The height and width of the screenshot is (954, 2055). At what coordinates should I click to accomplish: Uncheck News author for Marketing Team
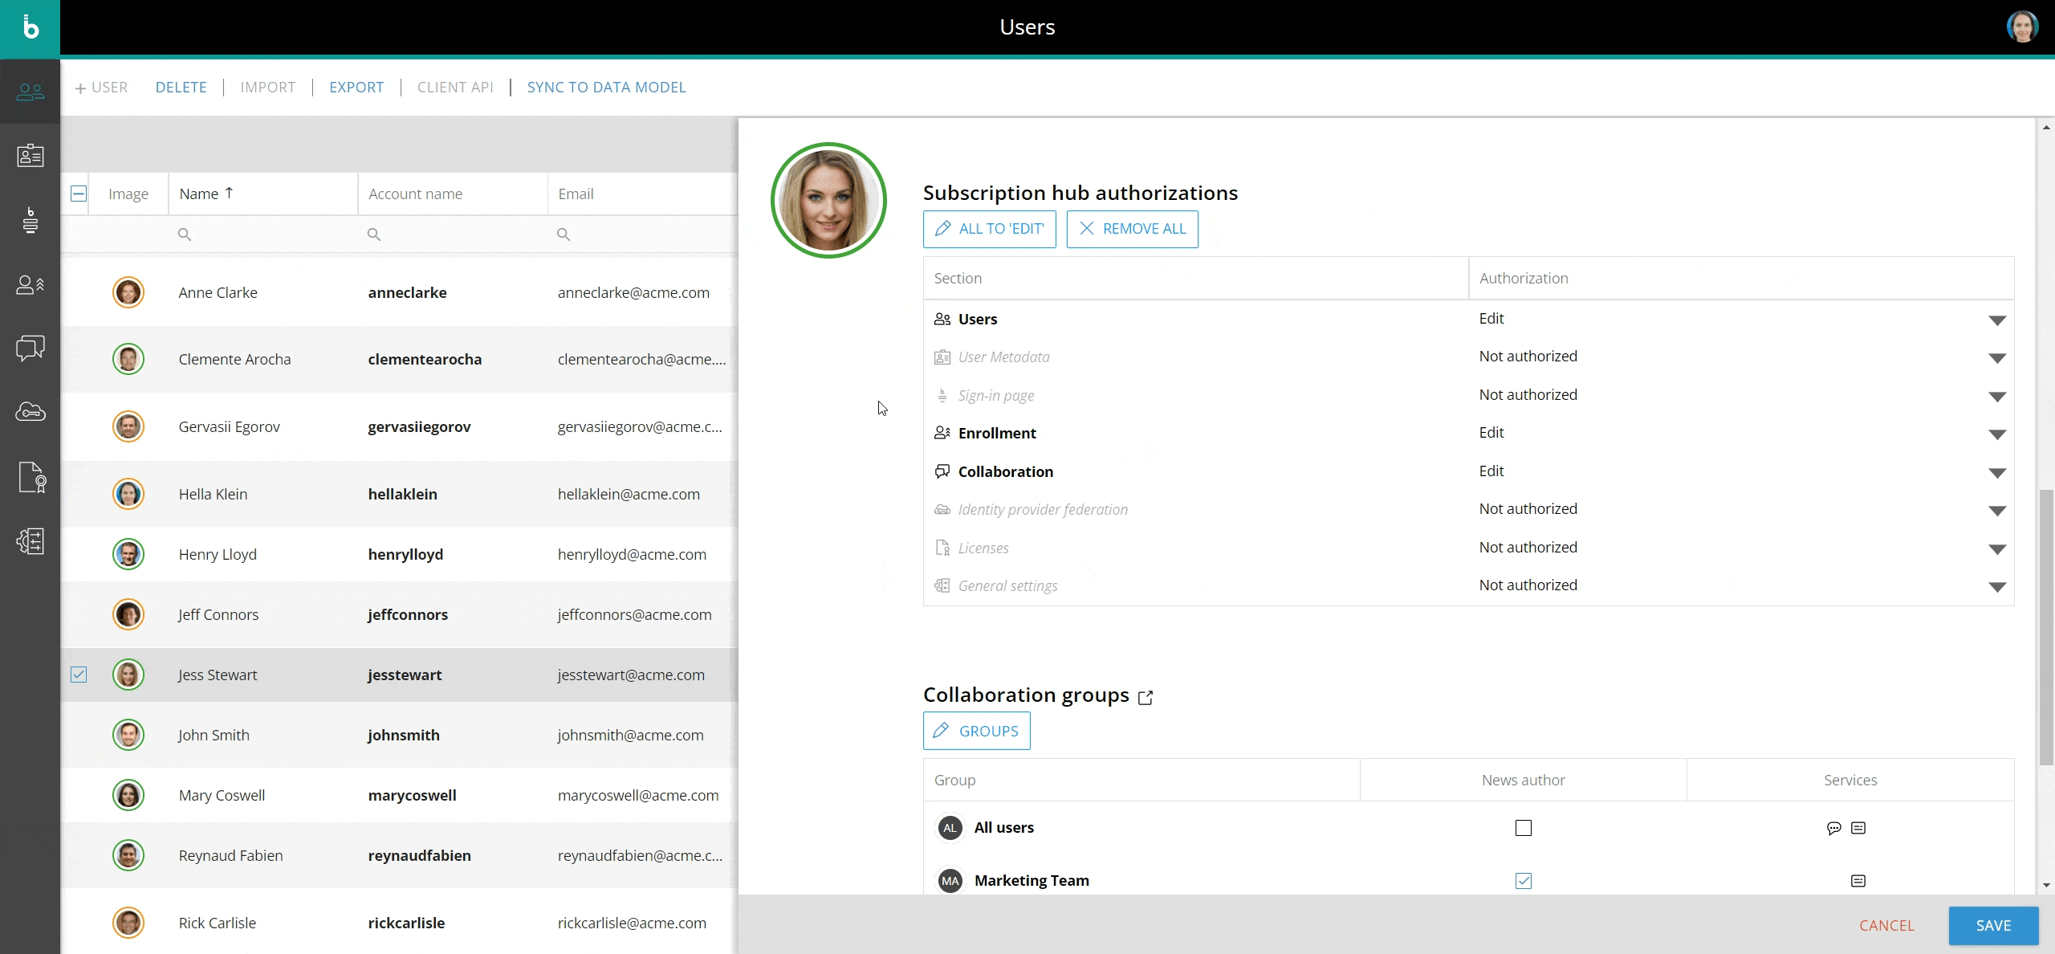(x=1523, y=881)
